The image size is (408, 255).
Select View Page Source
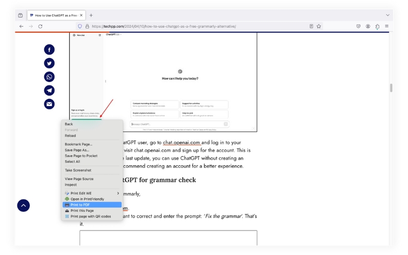click(x=92, y=179)
